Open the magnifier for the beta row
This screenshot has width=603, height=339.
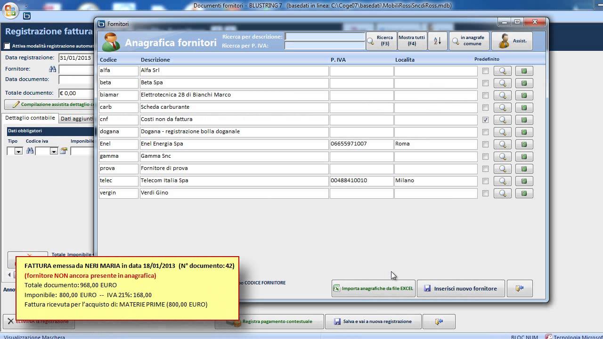click(502, 83)
